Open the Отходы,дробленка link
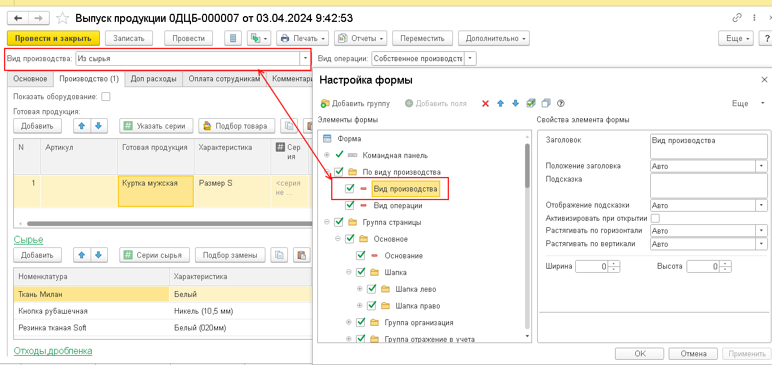 pos(53,351)
